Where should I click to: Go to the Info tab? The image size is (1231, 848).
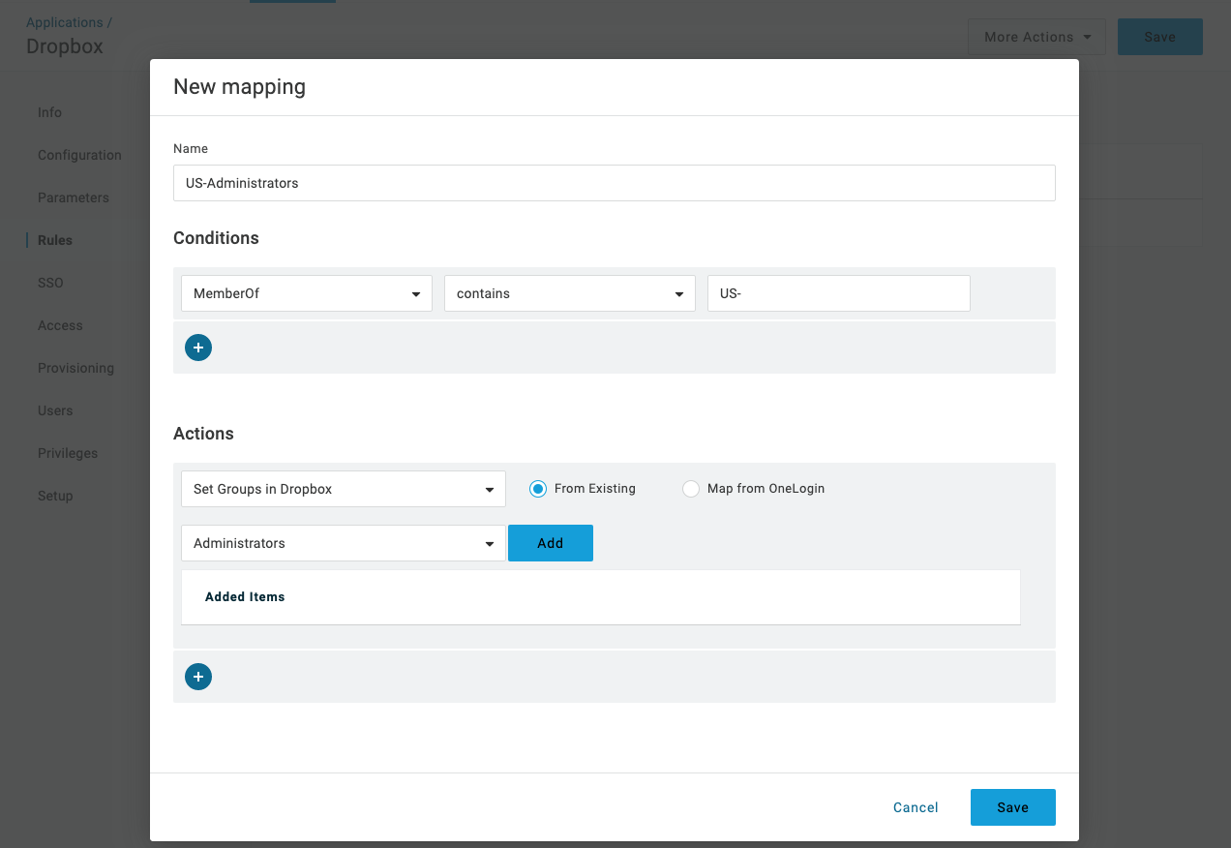click(49, 112)
